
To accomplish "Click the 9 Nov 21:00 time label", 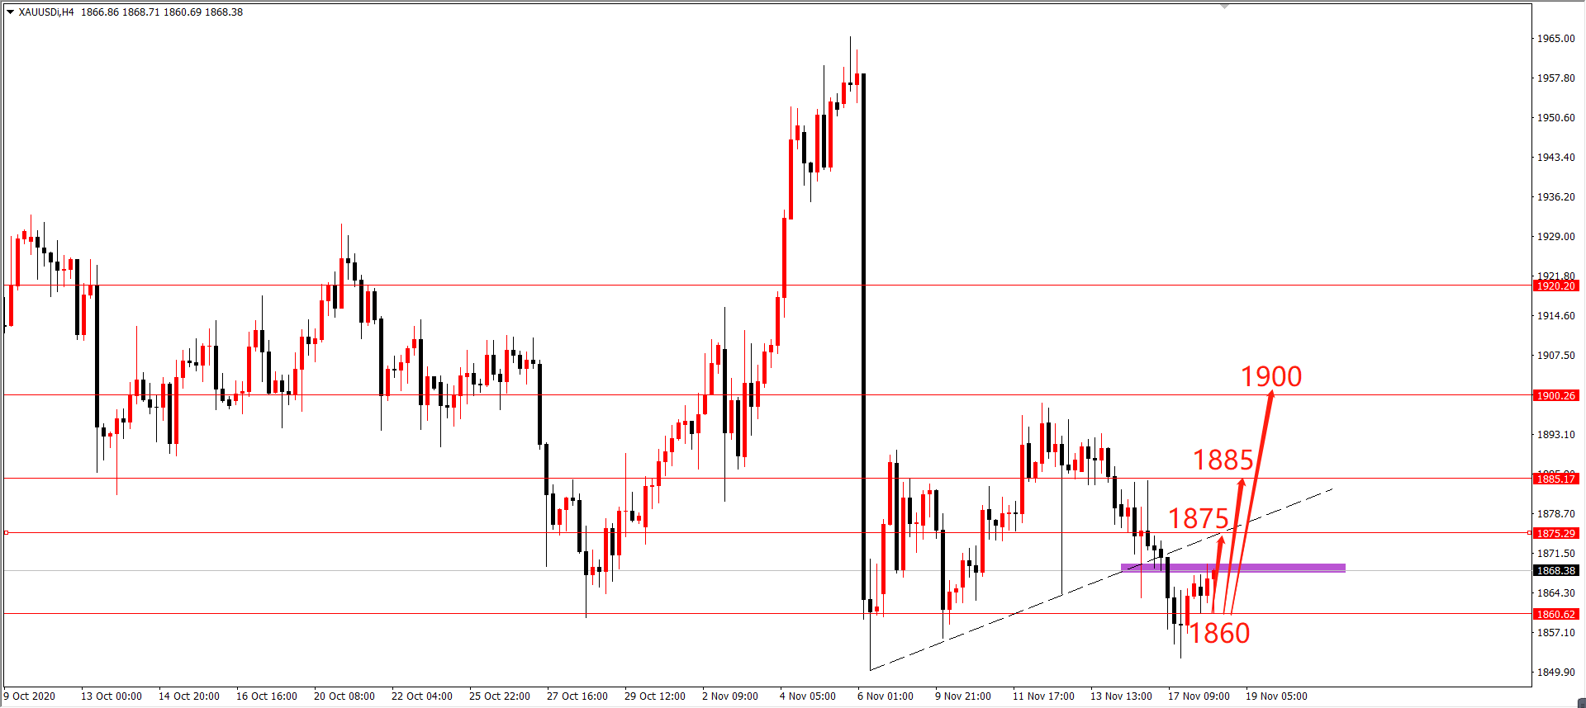I will (x=963, y=696).
